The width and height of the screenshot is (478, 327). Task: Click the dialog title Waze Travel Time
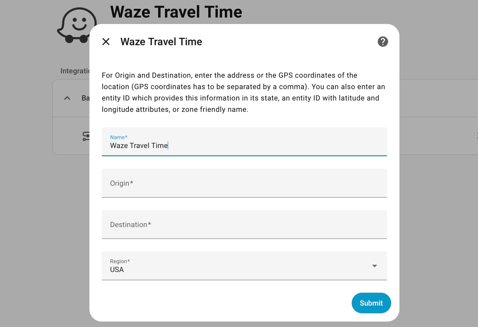(x=161, y=42)
